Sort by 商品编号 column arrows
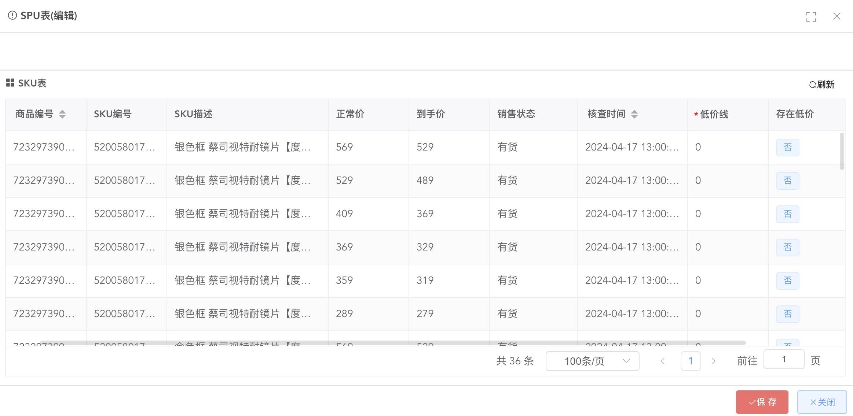 pos(62,114)
